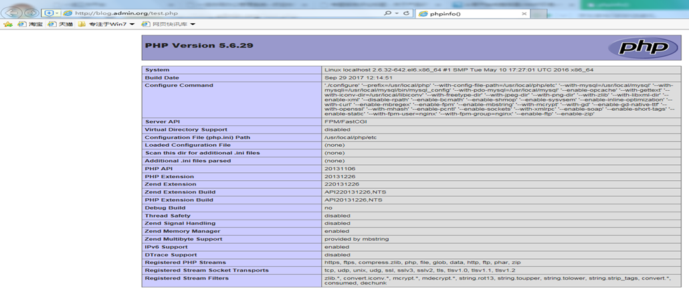Open the 天猫 bookmark
The width and height of the screenshot is (689, 289).
tap(60, 24)
